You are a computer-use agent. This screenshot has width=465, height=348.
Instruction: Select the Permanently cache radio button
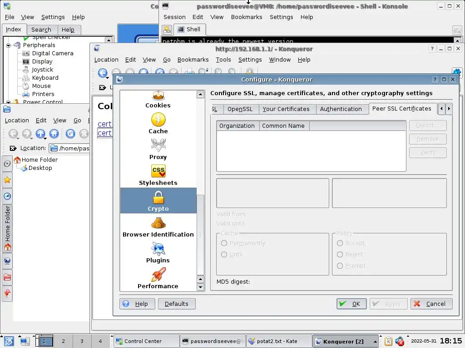[224, 243]
